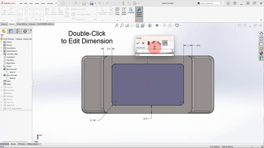This screenshot has width=264, height=148.
Task: Click the Options gear icon
Action: (x=134, y=3)
